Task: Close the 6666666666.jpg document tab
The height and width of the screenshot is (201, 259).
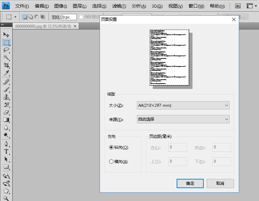Action: (75, 26)
